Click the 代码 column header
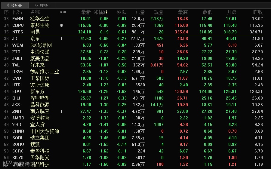271x169 pixels. pos(17,12)
